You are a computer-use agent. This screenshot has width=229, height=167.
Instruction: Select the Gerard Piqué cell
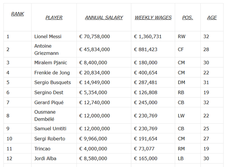(50, 102)
